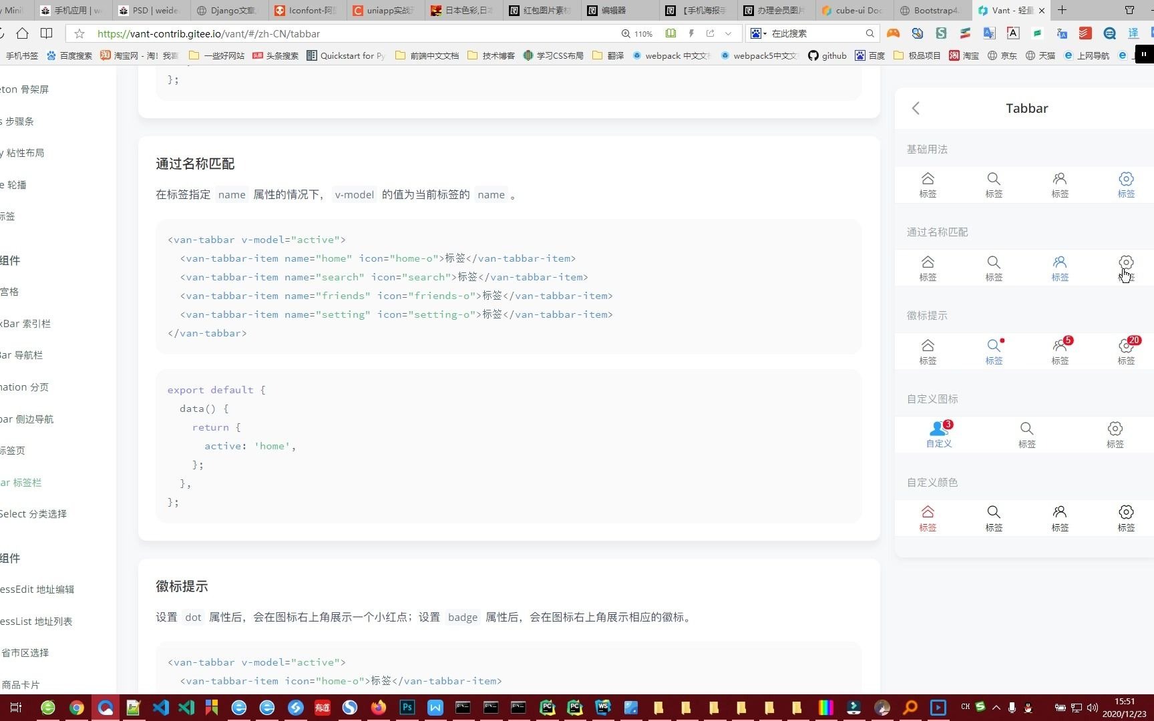1154x721 pixels.
Task: Open the reading list book icon
Action: point(46,33)
